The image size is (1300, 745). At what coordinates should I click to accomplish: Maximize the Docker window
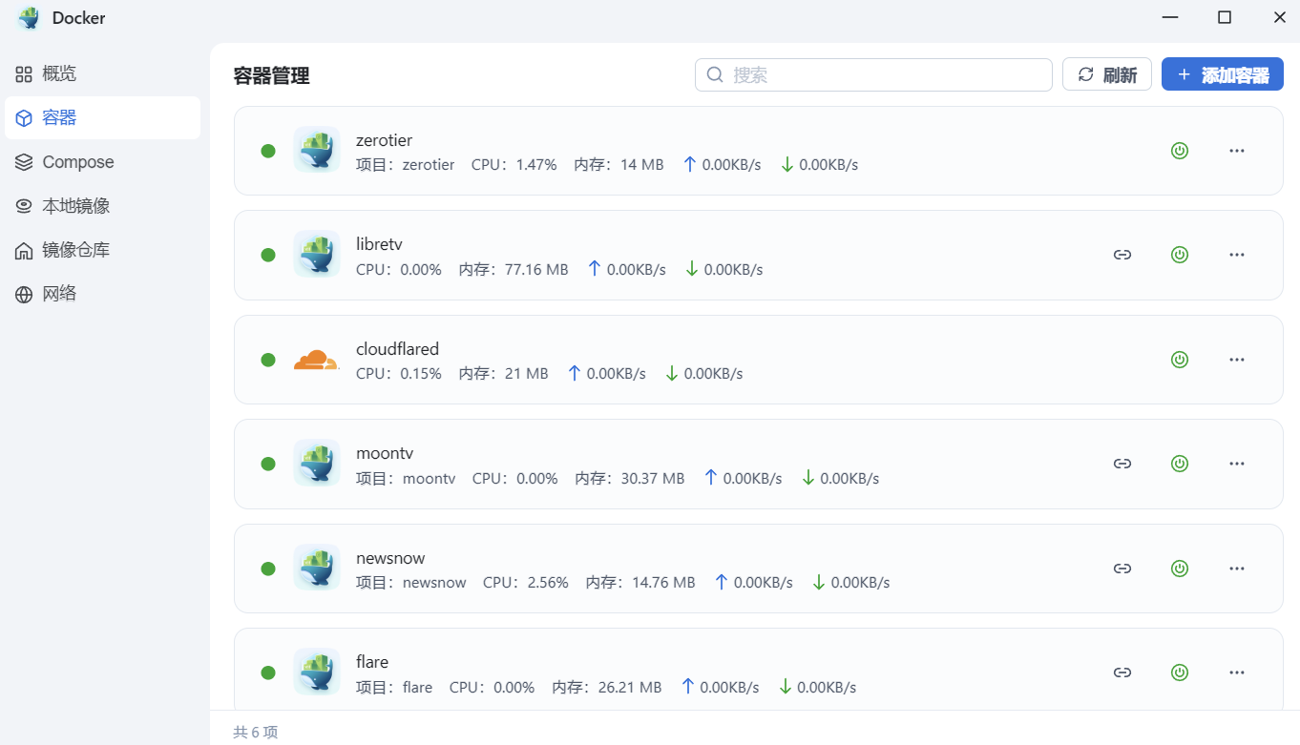pos(1225,17)
